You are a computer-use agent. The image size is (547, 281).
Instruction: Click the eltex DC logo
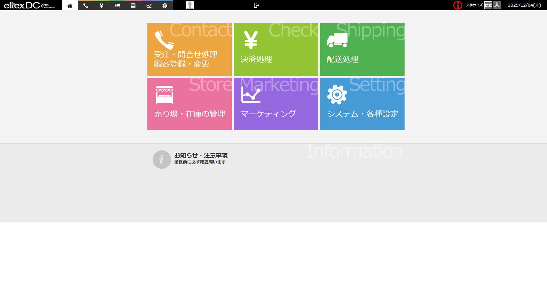pos(30,5)
